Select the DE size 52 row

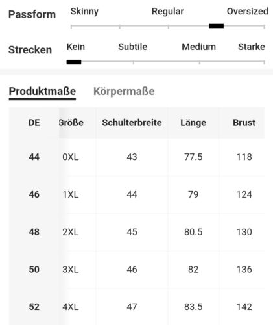(137, 307)
